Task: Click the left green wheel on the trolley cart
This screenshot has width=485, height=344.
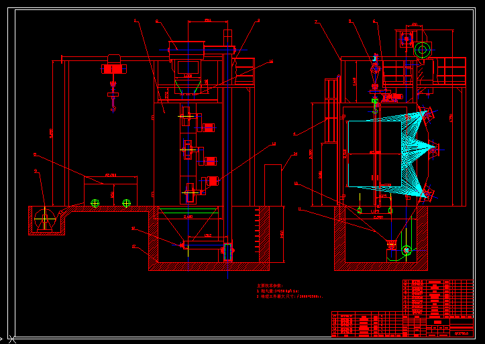Action: [x=95, y=203]
